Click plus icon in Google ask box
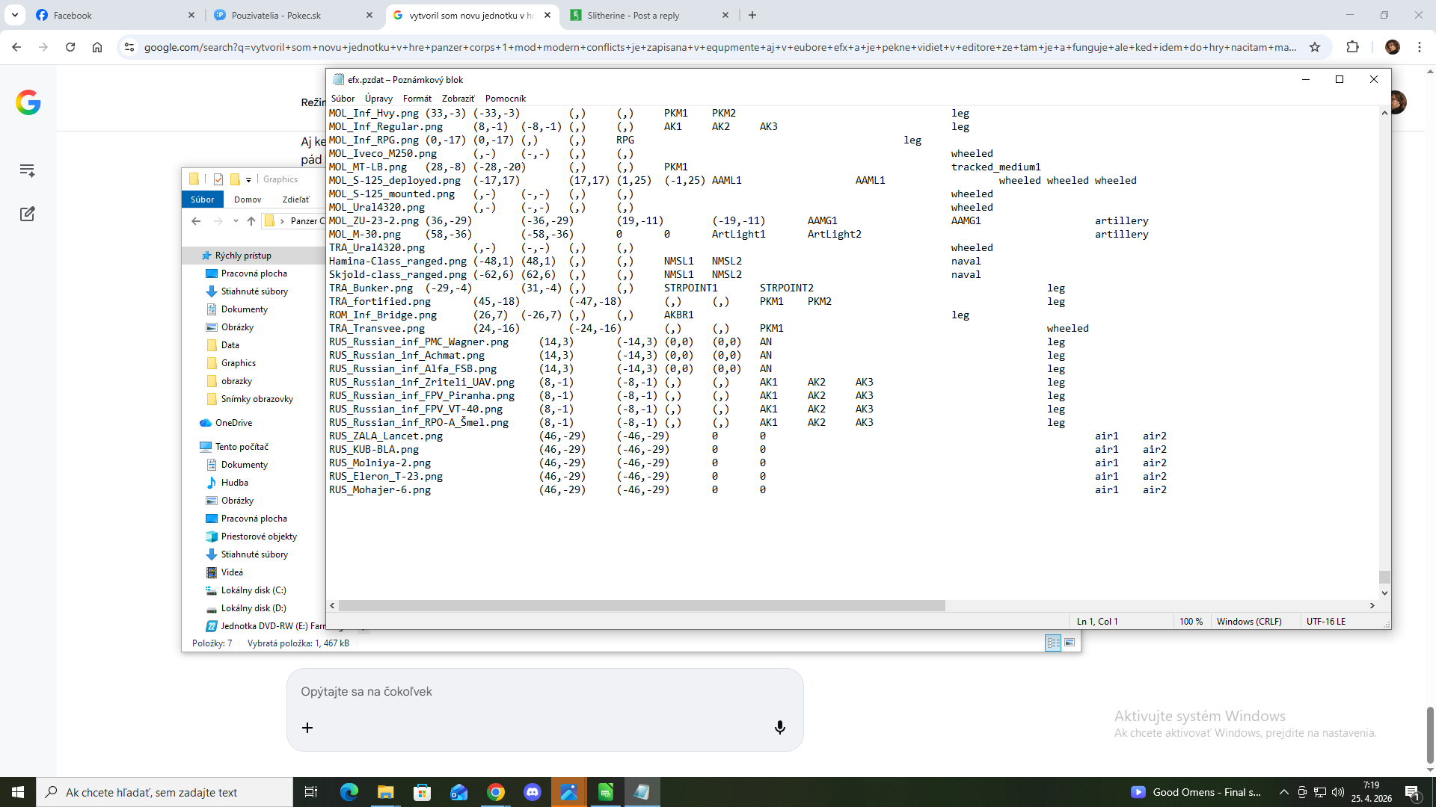 pyautogui.click(x=307, y=728)
